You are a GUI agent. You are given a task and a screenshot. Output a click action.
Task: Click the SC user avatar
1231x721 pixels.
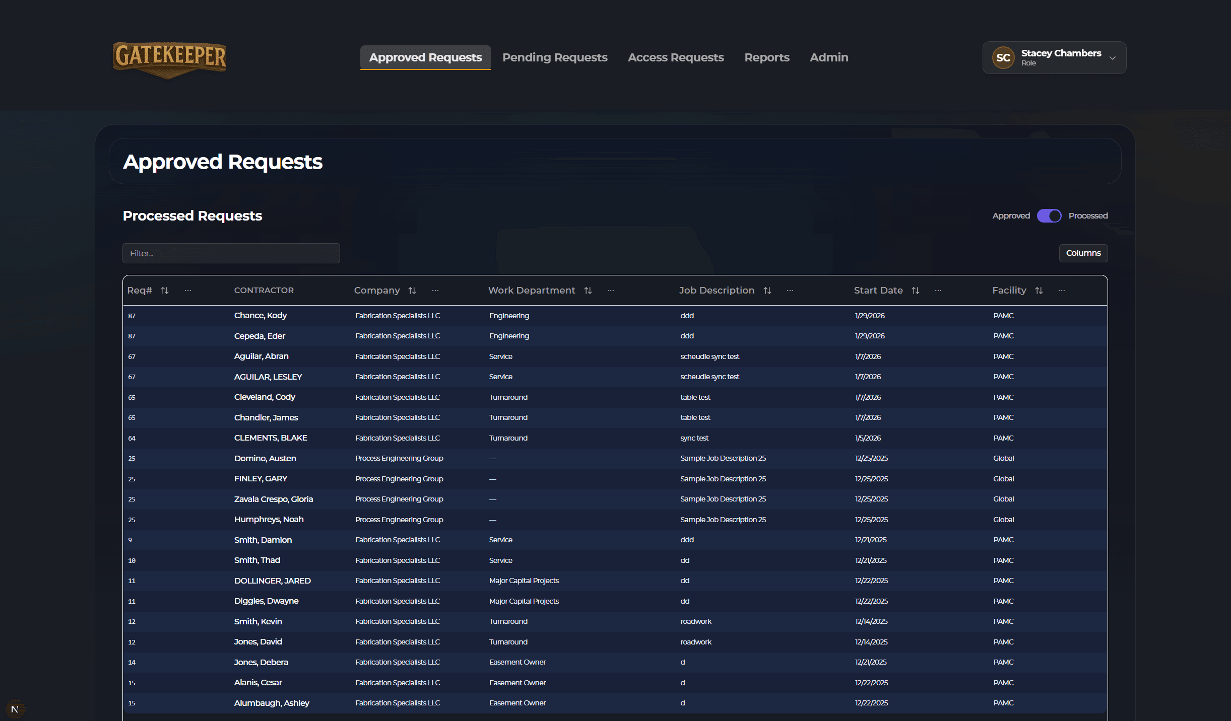pyautogui.click(x=1003, y=57)
